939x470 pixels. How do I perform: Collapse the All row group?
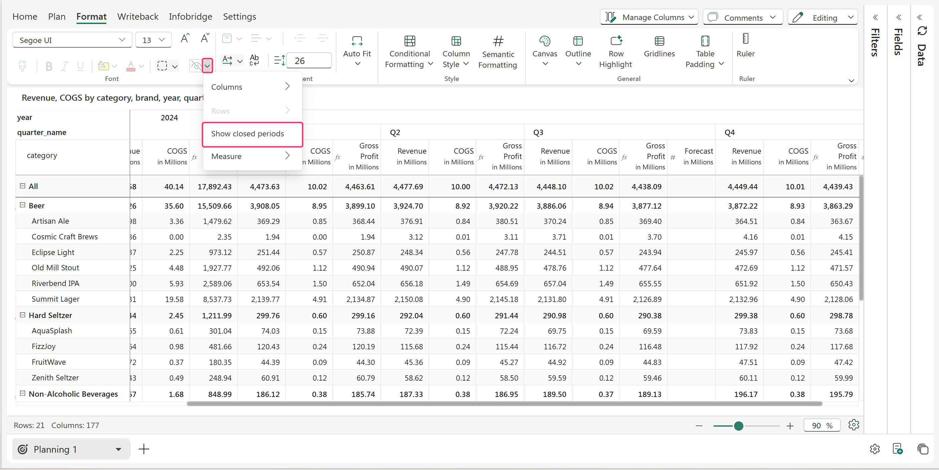(23, 186)
